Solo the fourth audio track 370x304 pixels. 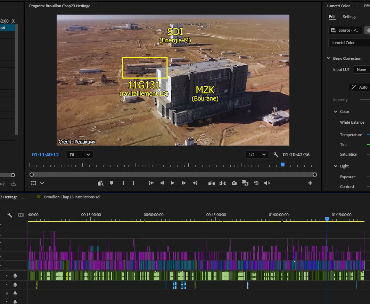coord(7,302)
